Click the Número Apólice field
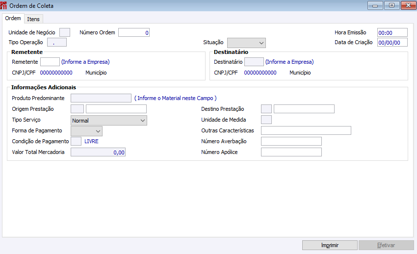Screen dimensions: 417x254 pos(291,152)
